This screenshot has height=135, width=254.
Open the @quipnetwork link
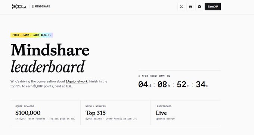tap(77, 81)
